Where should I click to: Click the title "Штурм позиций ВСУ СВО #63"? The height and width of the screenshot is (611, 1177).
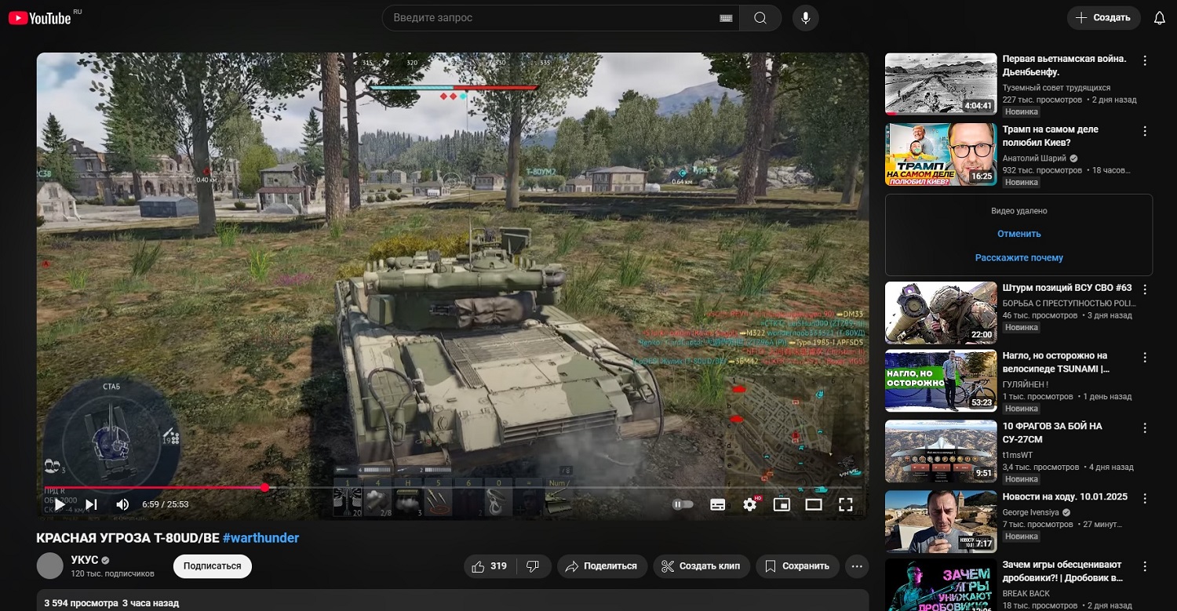click(1067, 288)
